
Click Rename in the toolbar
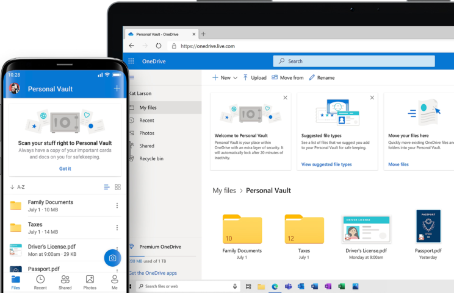(x=322, y=78)
